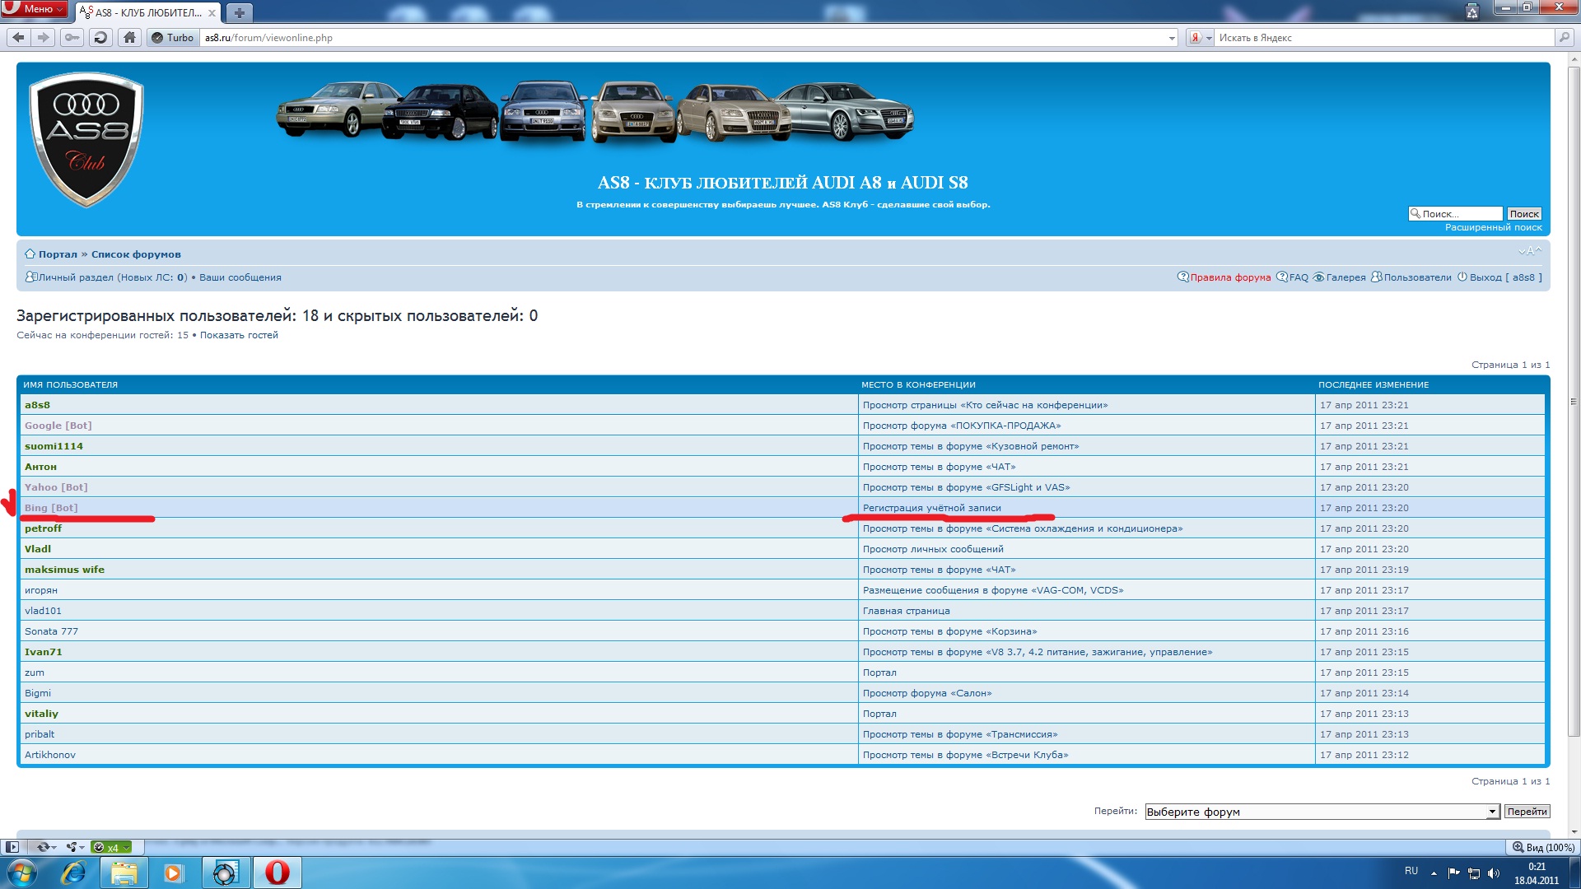This screenshot has height=889, width=1581.
Task: Click the 'Показать гостей' link
Action: pyautogui.click(x=239, y=335)
